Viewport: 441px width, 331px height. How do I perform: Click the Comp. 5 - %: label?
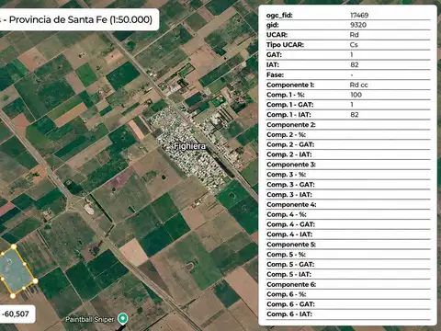click(x=286, y=255)
